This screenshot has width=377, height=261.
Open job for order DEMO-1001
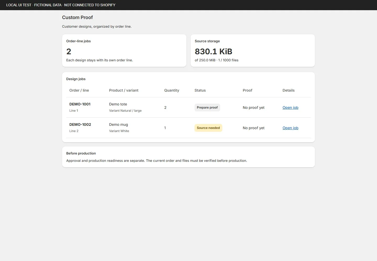coord(290,108)
